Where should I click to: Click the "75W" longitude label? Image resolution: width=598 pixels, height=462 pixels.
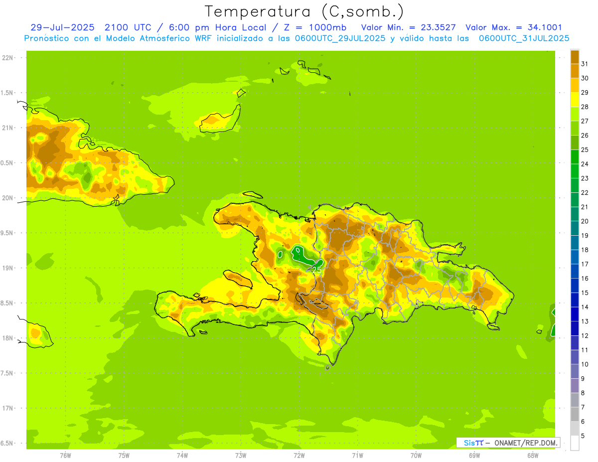[x=124, y=455]
